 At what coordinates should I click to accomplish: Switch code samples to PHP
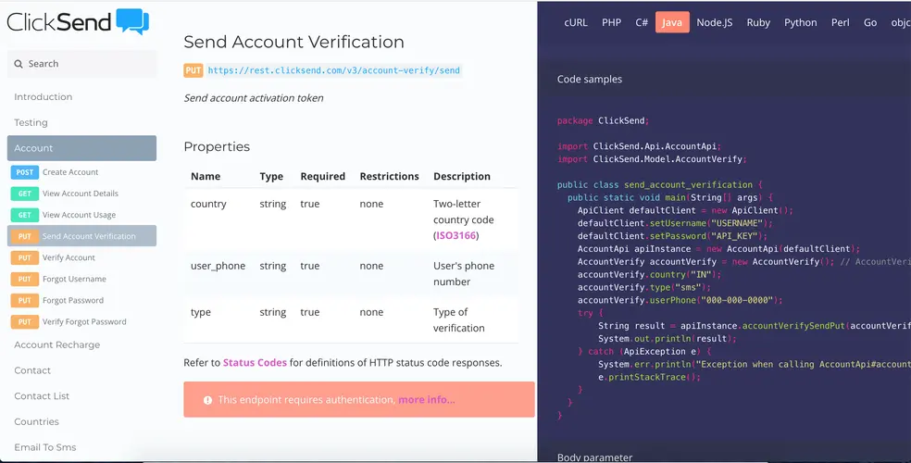(611, 22)
